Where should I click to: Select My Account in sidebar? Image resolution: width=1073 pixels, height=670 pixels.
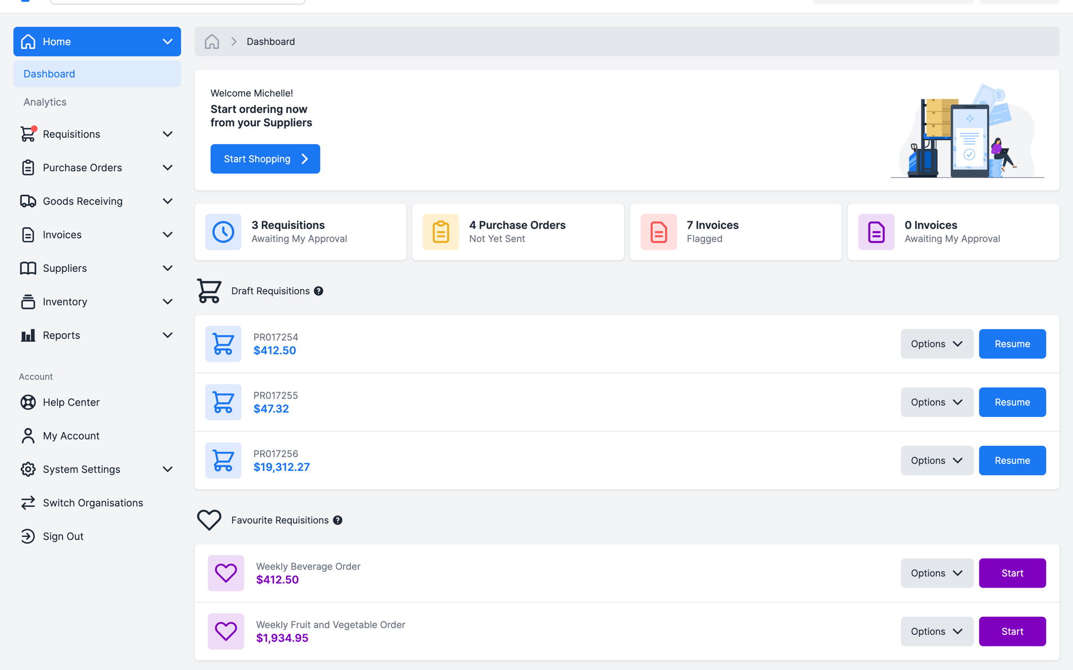pos(71,436)
